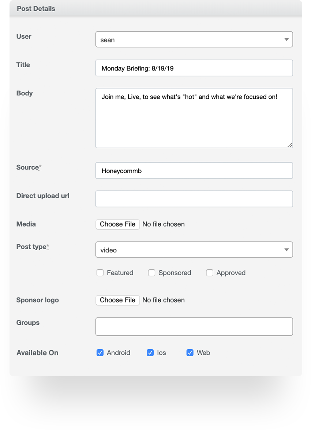The height and width of the screenshot is (430, 311).
Task: Click the Post type dropdown arrow
Action: point(286,250)
